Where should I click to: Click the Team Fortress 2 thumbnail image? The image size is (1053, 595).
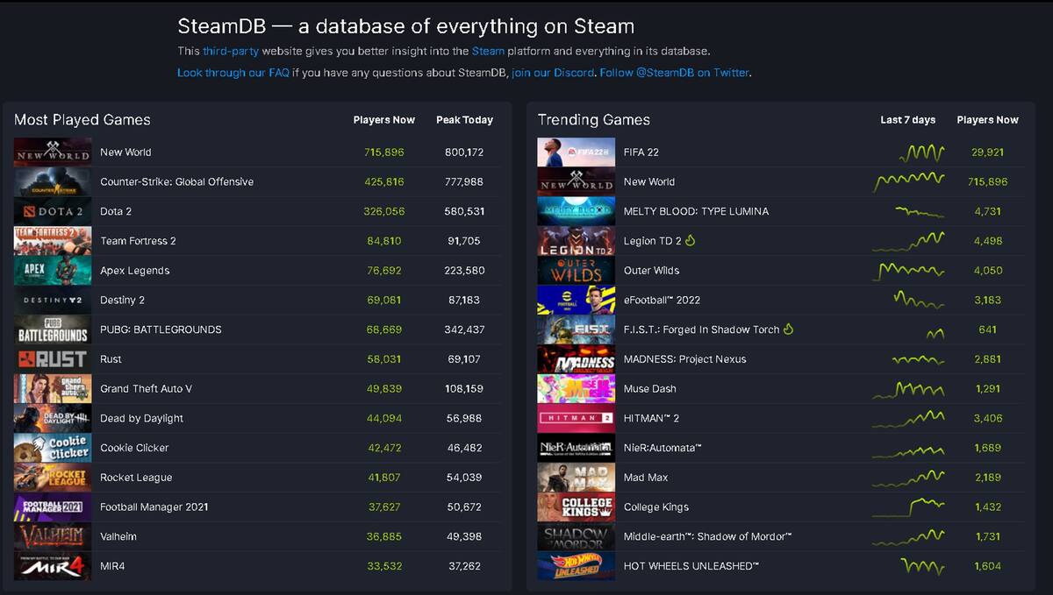point(53,241)
